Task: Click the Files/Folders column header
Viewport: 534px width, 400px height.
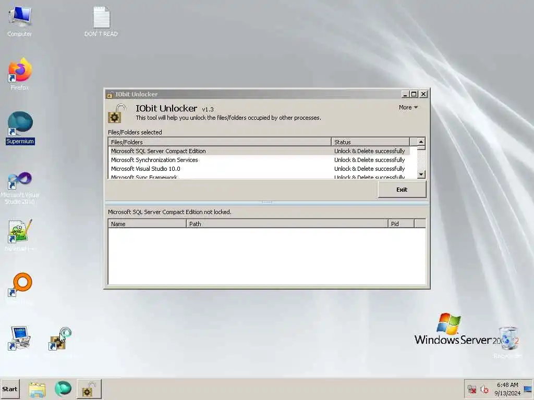Action: point(220,142)
